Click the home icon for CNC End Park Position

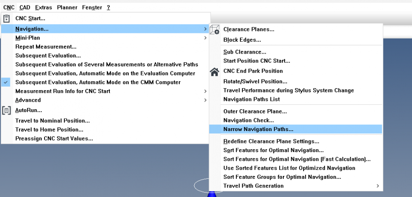pyautogui.click(x=214, y=72)
